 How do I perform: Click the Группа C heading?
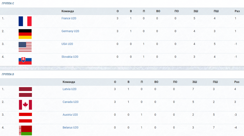(8, 3)
